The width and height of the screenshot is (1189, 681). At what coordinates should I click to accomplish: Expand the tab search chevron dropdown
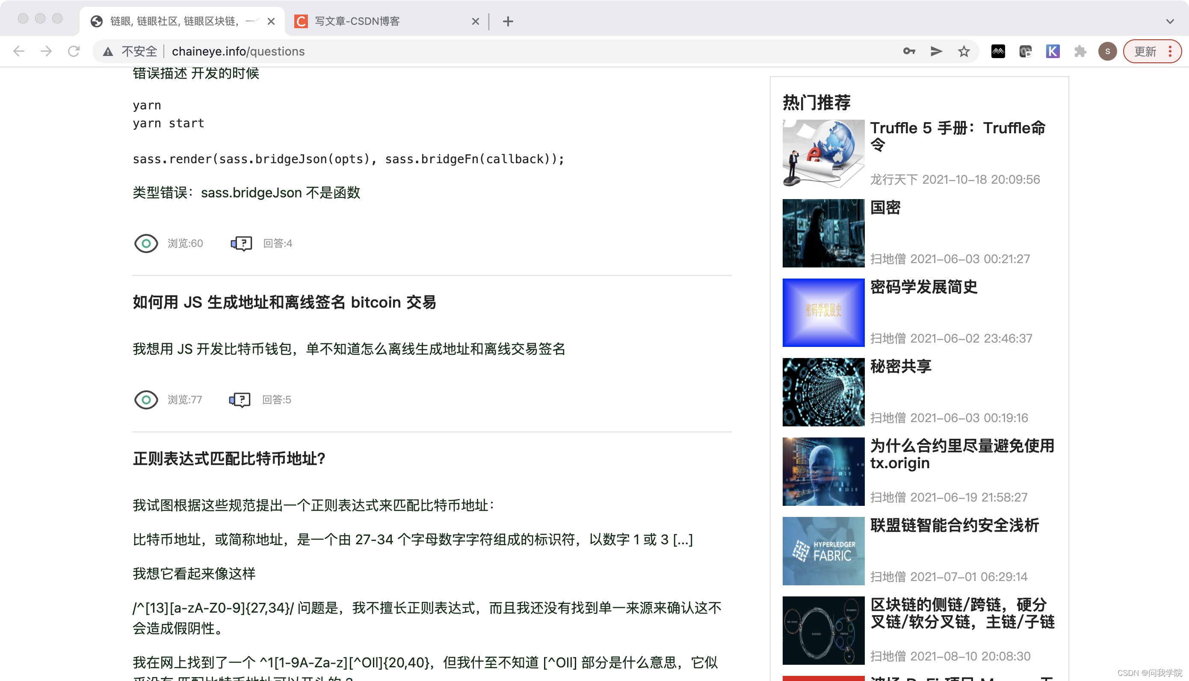coord(1170,21)
